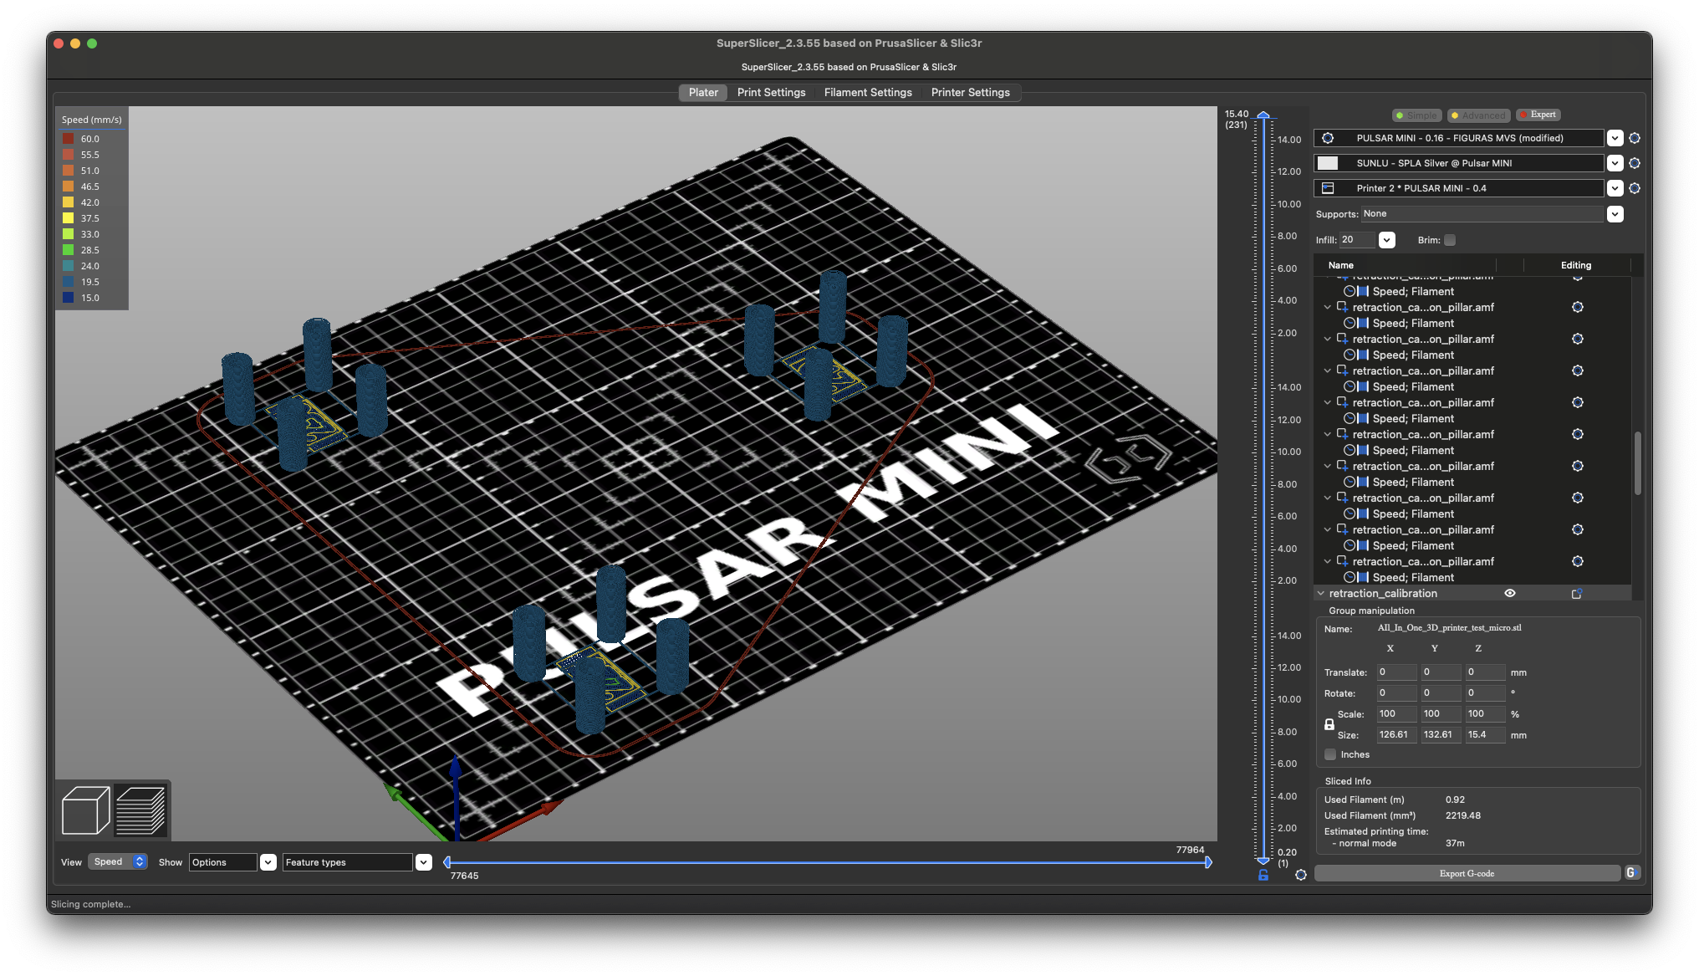Switch to 3D editor view cube icon
The width and height of the screenshot is (1699, 976).
(85, 810)
